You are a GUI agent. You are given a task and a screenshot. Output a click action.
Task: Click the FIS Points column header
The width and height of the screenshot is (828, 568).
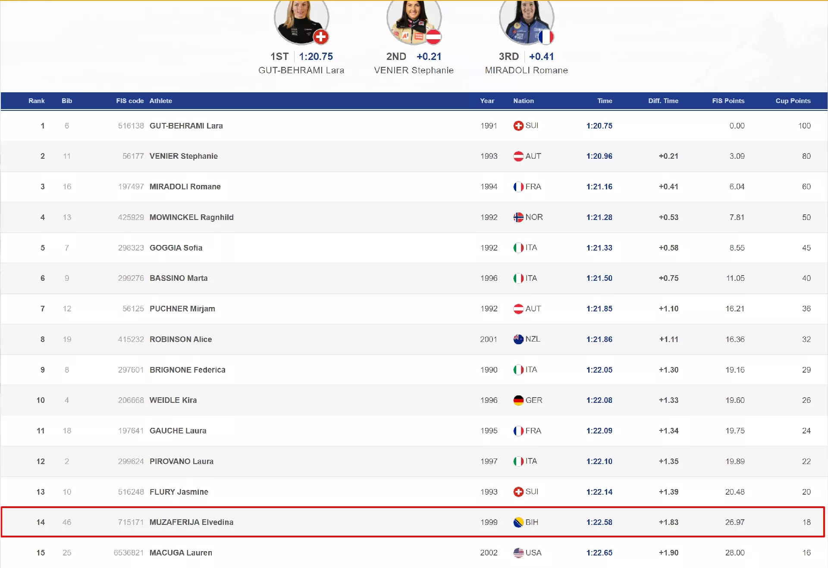click(728, 101)
